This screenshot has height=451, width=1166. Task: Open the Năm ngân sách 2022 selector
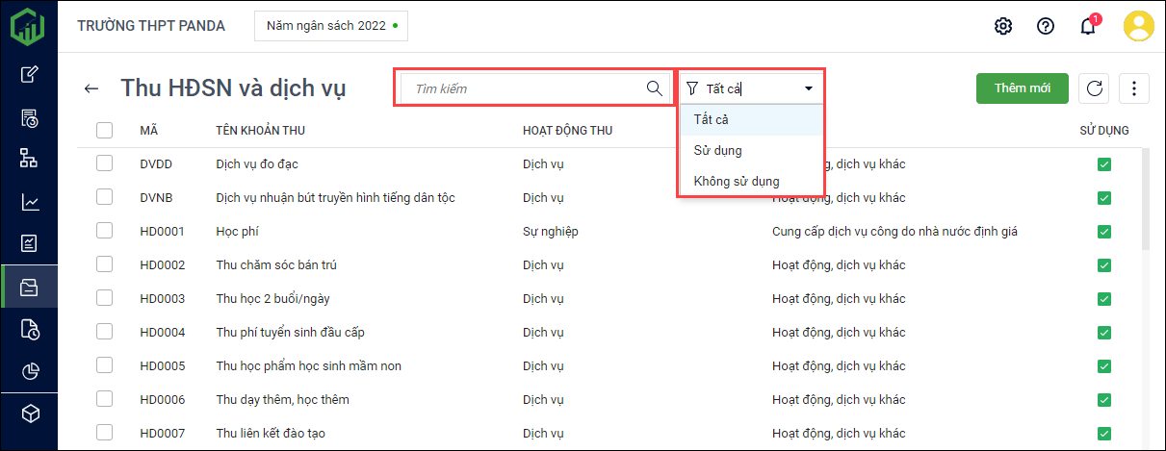click(x=330, y=26)
